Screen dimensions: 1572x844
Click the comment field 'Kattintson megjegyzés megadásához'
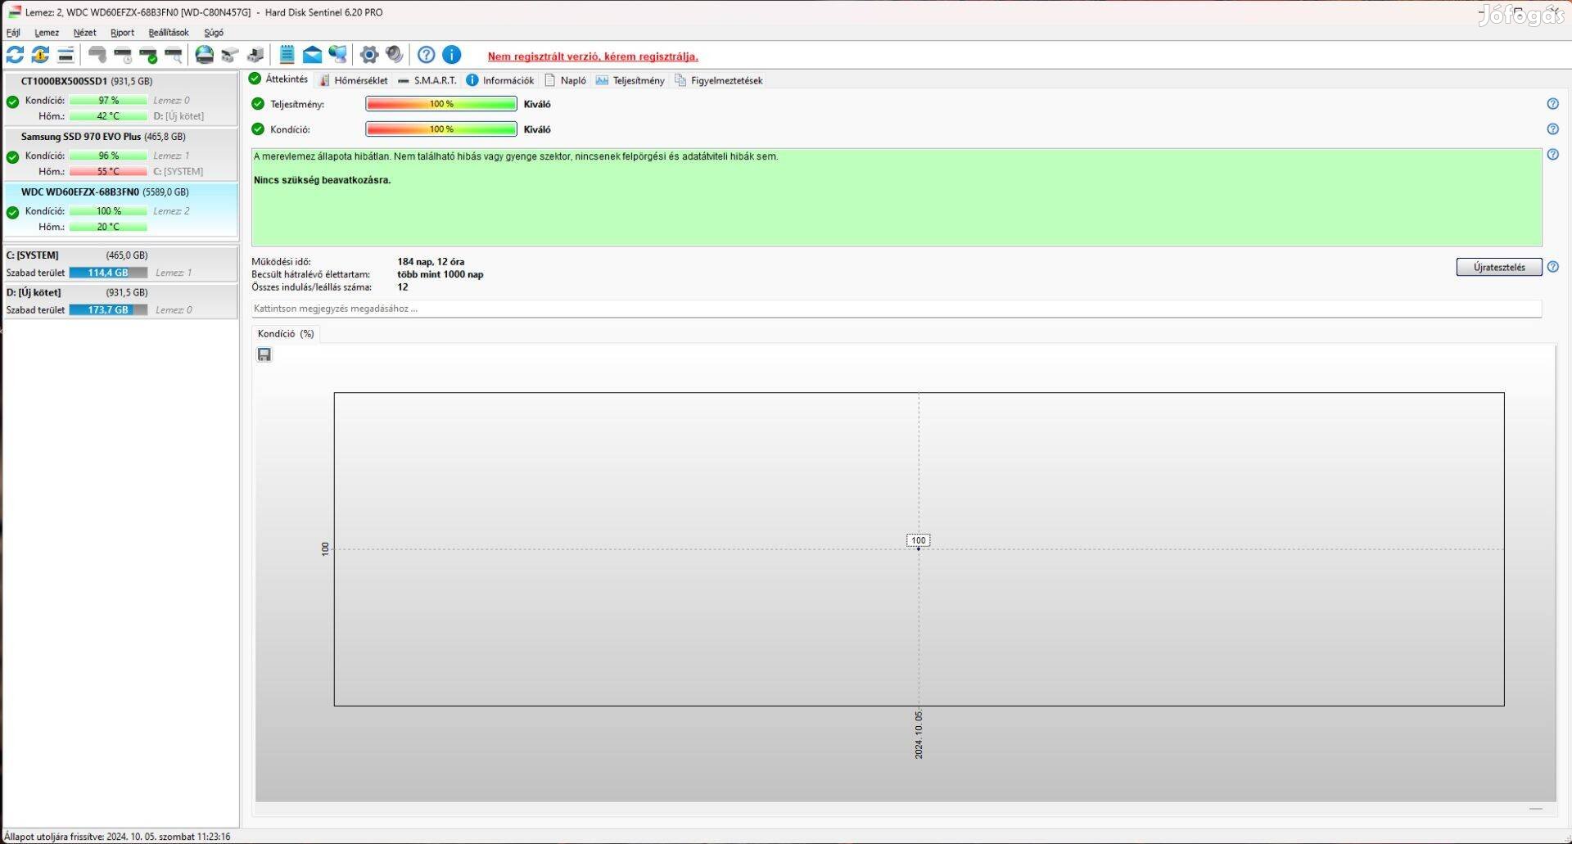[x=897, y=309]
